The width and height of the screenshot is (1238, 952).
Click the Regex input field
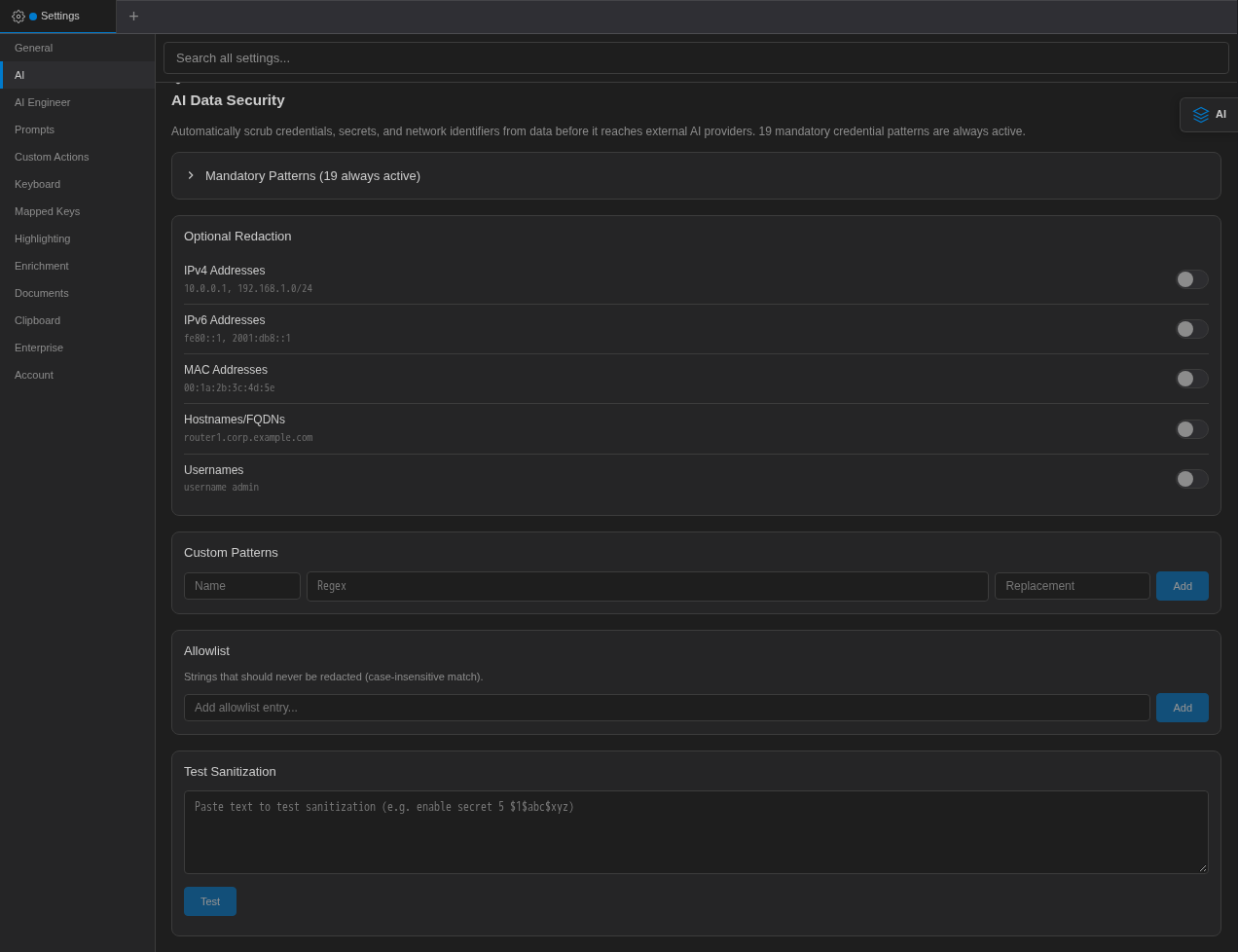point(647,586)
